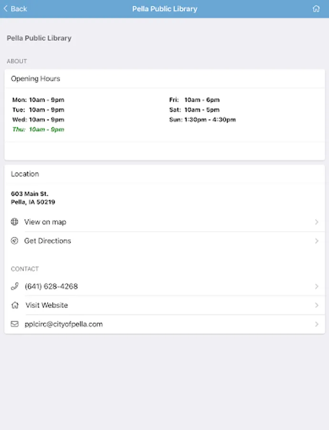Tap the phone handset icon

pyautogui.click(x=15, y=286)
